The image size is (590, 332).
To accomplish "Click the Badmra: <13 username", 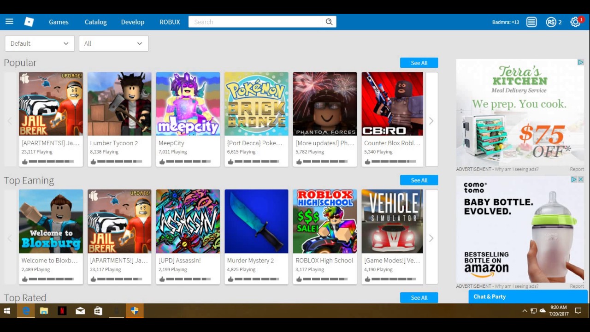I will point(506,22).
